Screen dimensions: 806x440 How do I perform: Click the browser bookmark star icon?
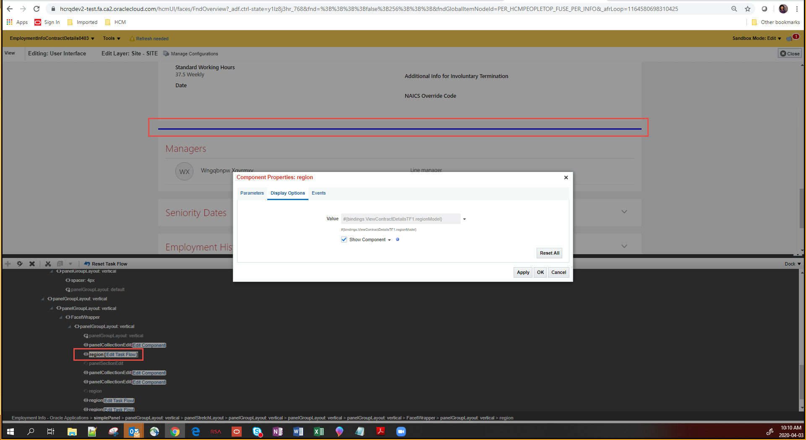(x=748, y=9)
